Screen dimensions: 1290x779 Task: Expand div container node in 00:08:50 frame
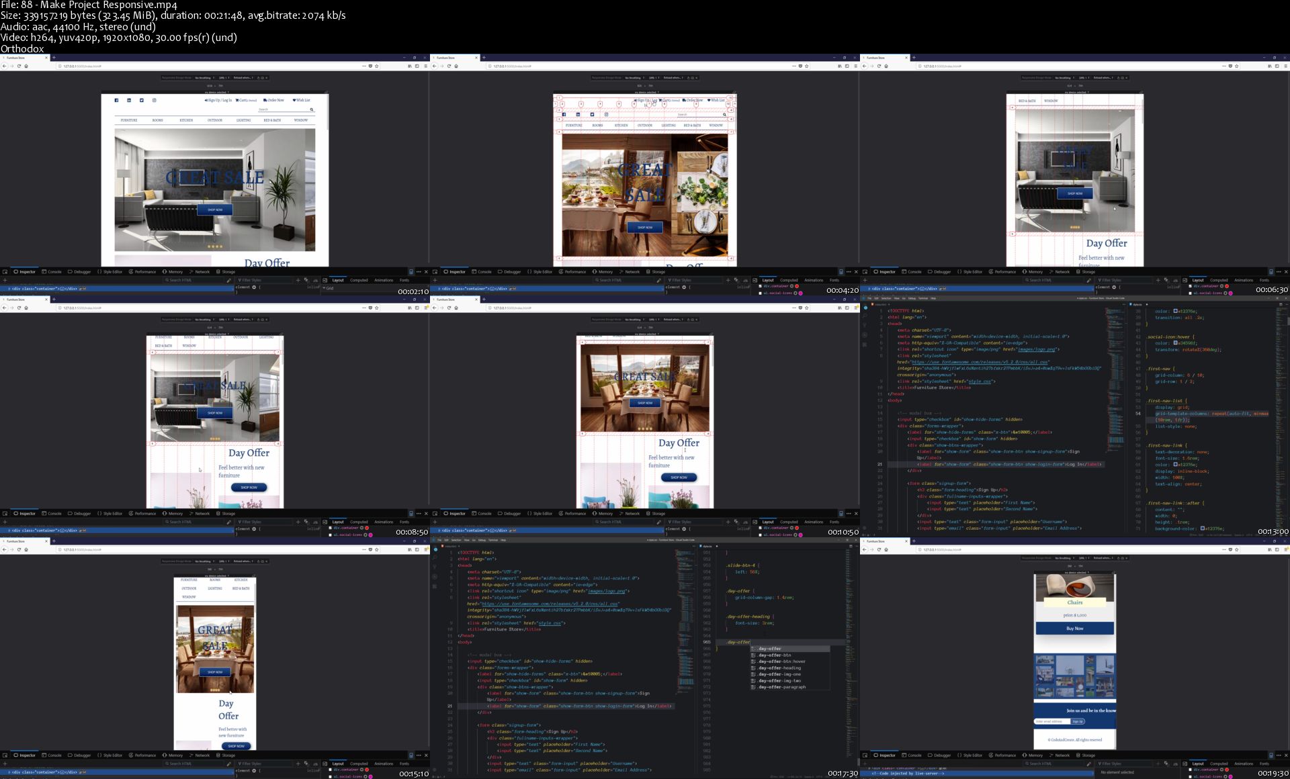pos(9,530)
